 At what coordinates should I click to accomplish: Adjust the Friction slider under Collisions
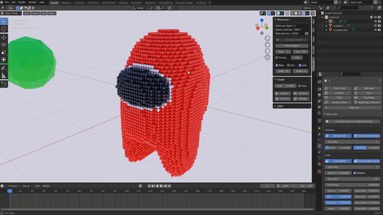click(x=338, y=148)
